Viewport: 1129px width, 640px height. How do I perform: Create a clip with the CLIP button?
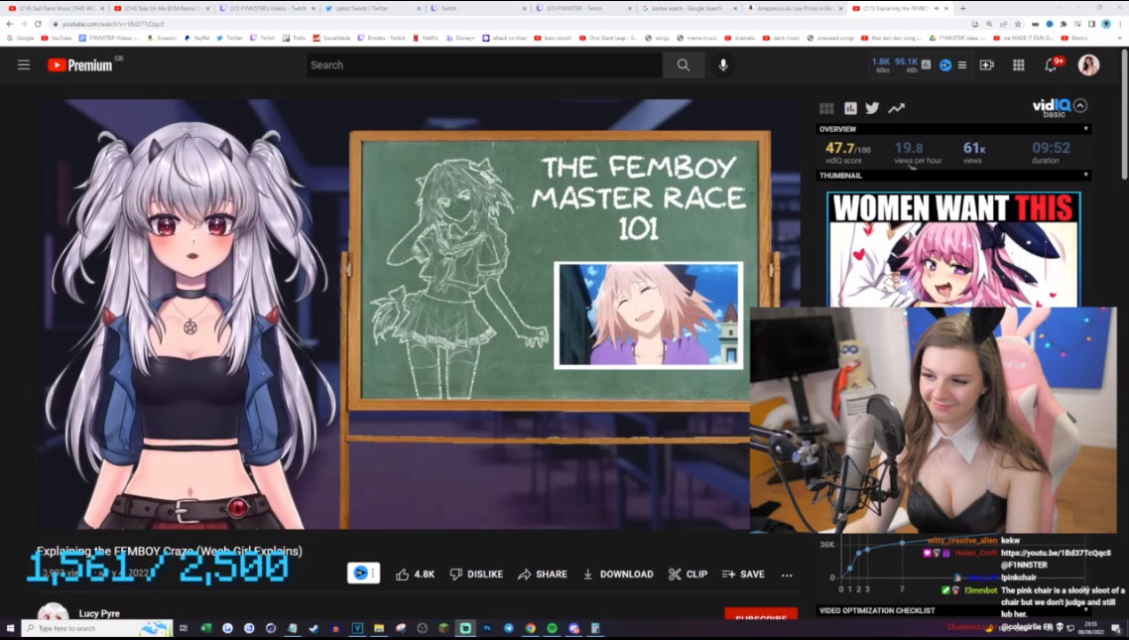pos(688,574)
